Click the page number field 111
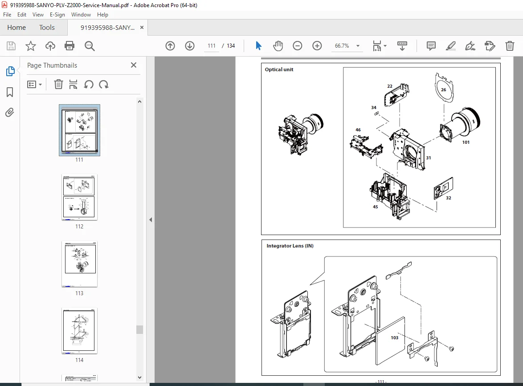This screenshot has height=386, width=523. point(212,46)
